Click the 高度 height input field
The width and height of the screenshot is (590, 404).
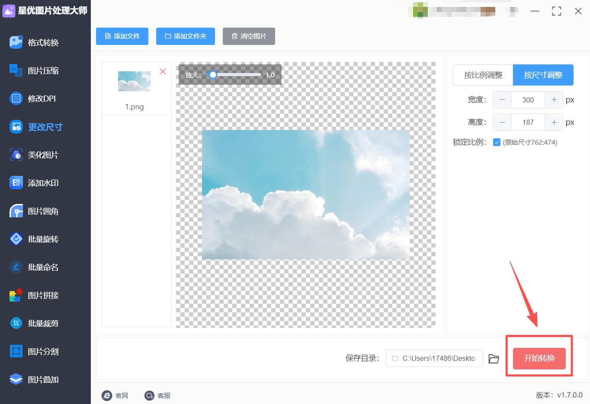coord(528,122)
